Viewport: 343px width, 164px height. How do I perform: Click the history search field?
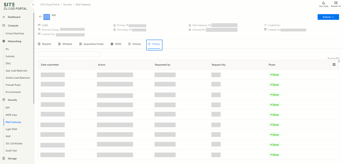click(69, 54)
